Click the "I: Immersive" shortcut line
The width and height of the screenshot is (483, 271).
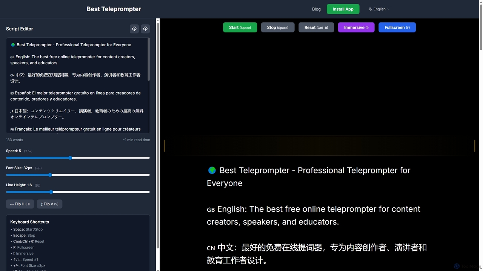pyautogui.click(x=22, y=253)
